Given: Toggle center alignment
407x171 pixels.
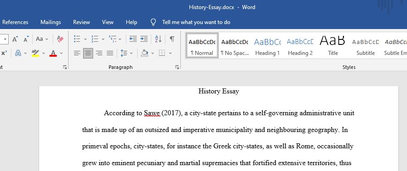Looking at the screenshot, I should (88, 53).
